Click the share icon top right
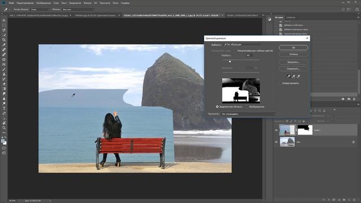This screenshot has width=361, height=203. click(x=357, y=10)
